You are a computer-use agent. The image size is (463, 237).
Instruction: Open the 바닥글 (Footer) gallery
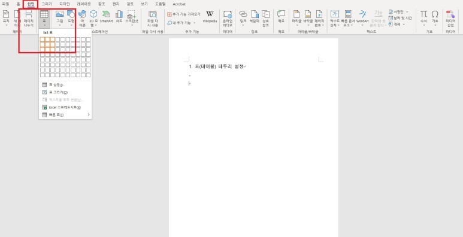point(308,18)
